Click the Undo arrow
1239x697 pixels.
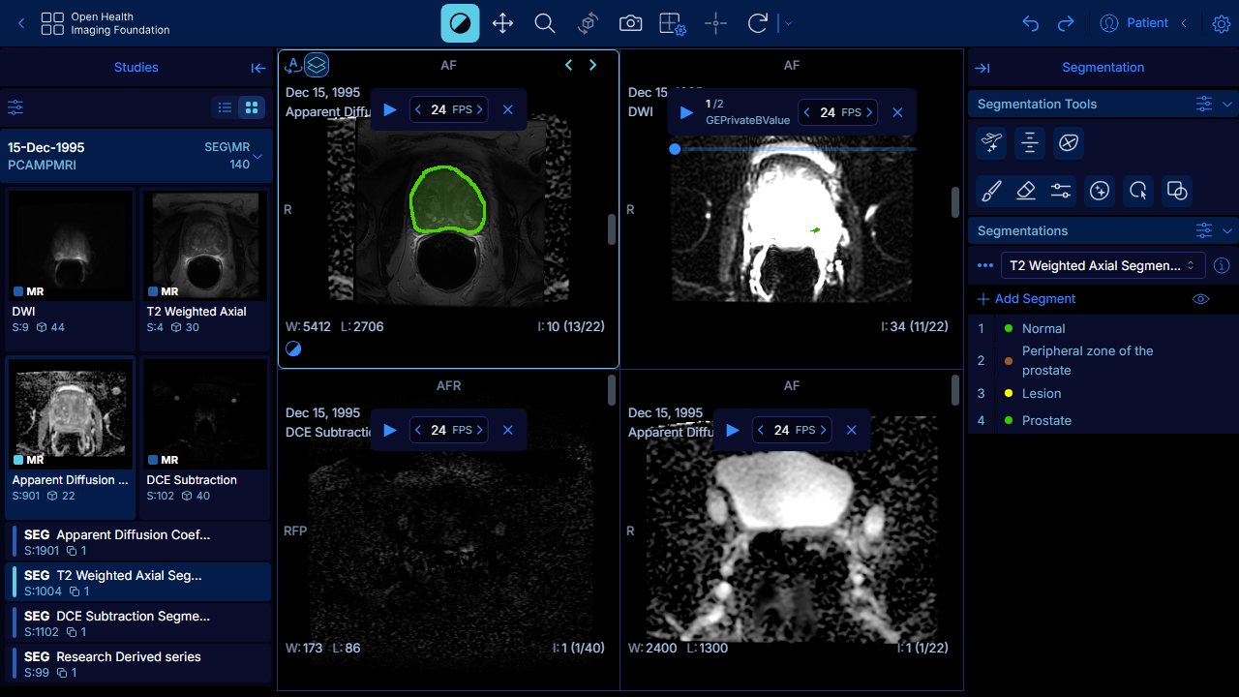pyautogui.click(x=1031, y=23)
